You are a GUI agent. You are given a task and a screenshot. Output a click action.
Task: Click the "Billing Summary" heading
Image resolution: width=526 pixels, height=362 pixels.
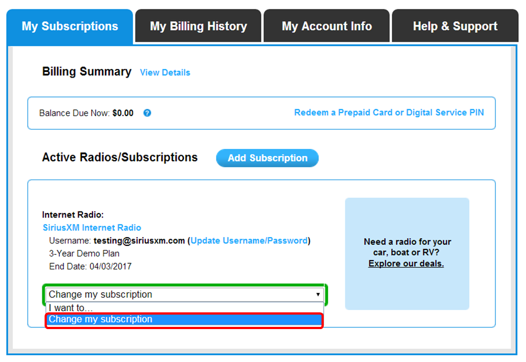pyautogui.click(x=86, y=71)
